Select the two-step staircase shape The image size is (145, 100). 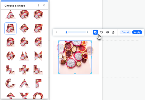click(x=10, y=70)
